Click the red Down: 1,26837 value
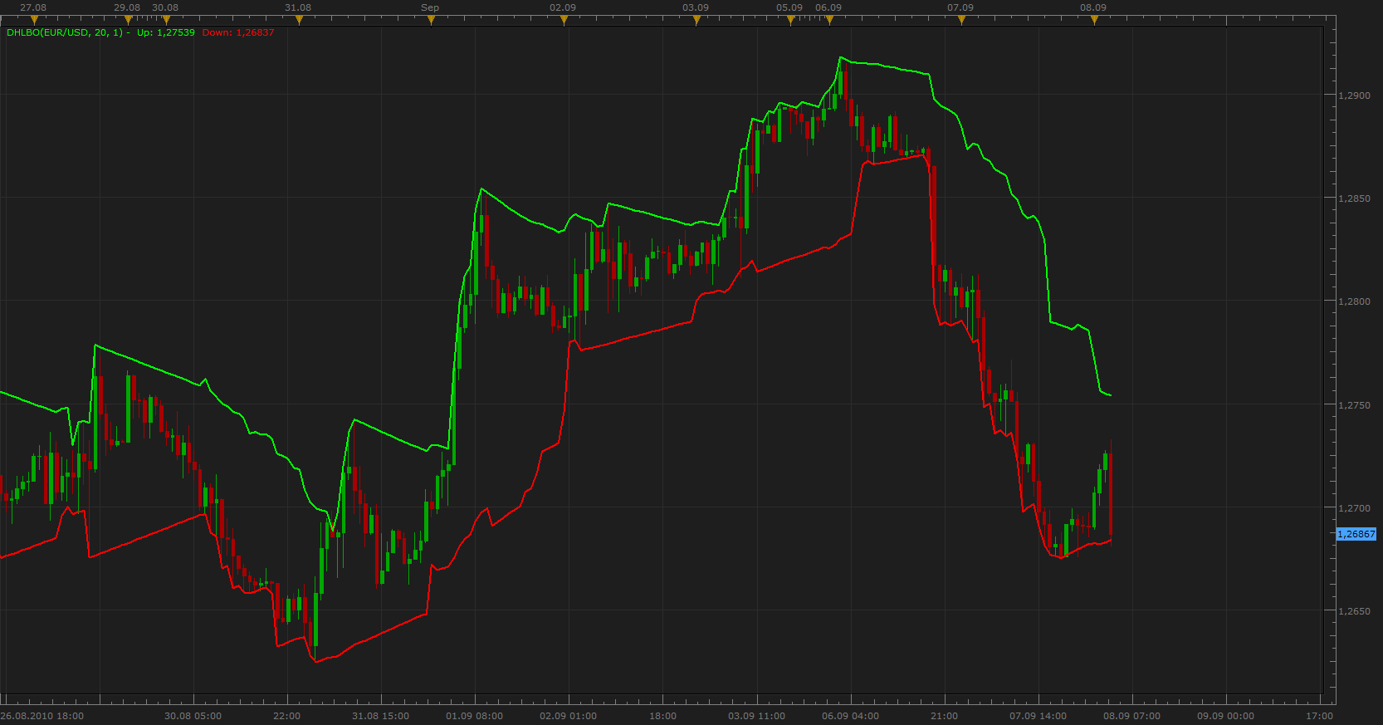Viewport: 1383px width, 725px height. [x=238, y=32]
